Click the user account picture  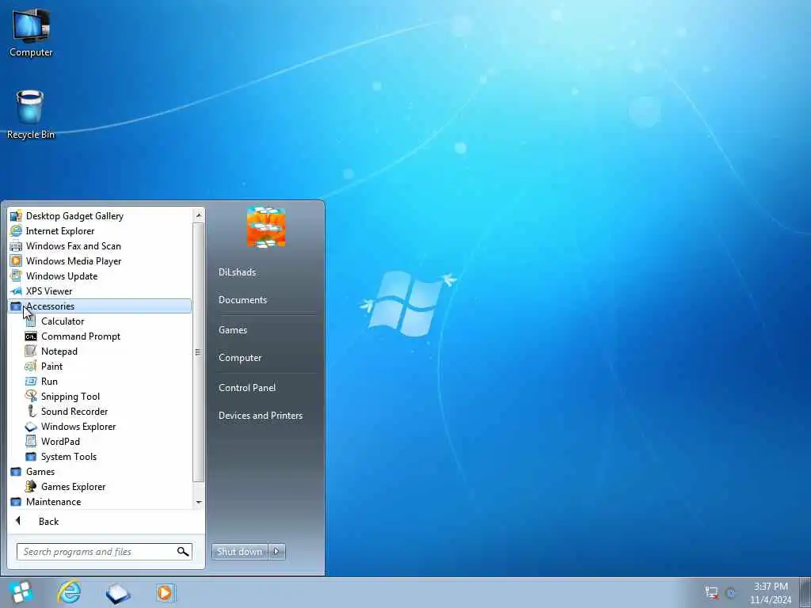(266, 227)
